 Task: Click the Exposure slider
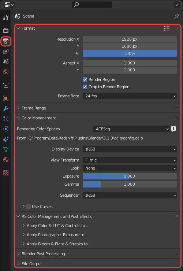130,176
